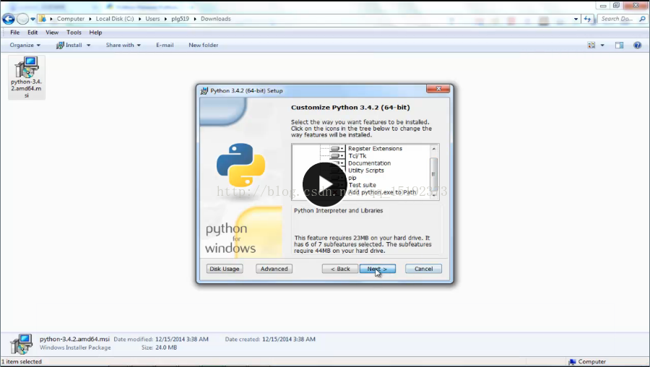The height and width of the screenshot is (367, 650).
Task: Click the blue Explorer help icon
Action: 638,46
